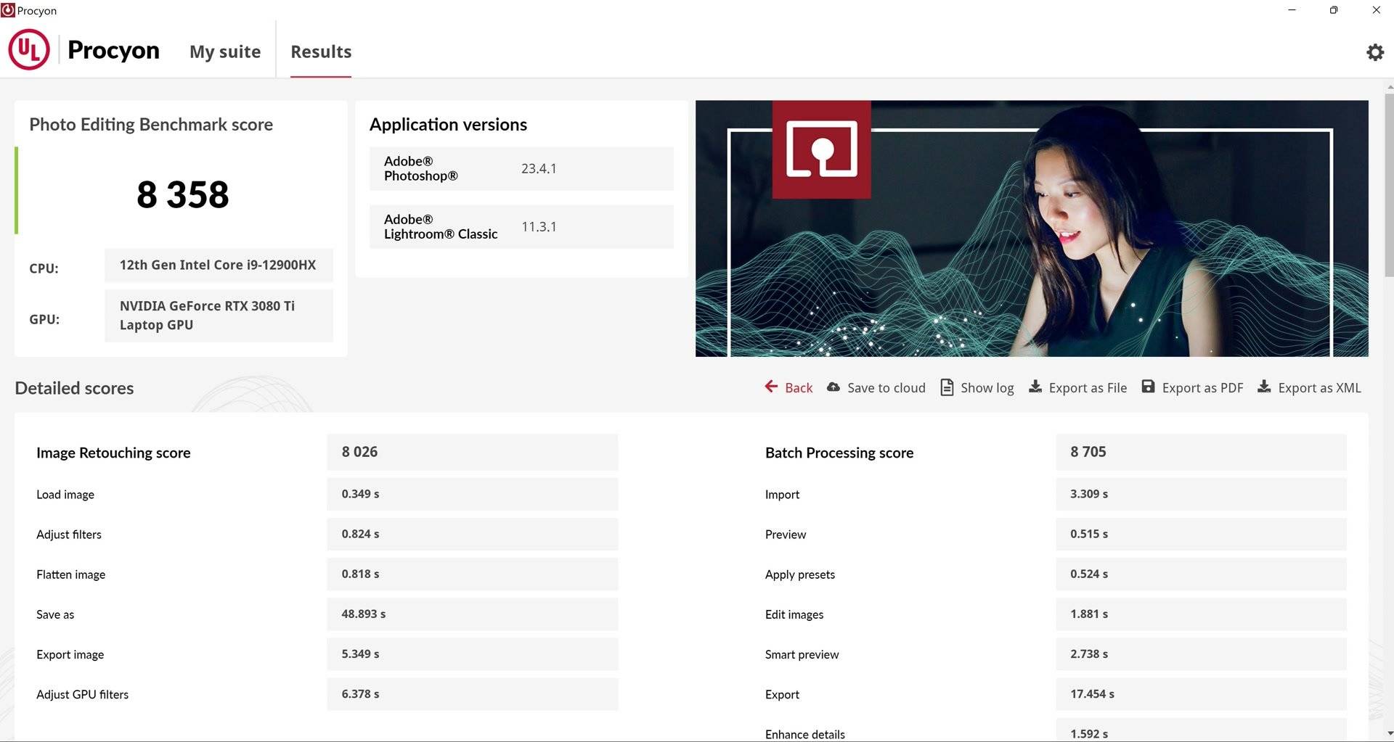
Task: Click the Show log document icon
Action: (947, 387)
